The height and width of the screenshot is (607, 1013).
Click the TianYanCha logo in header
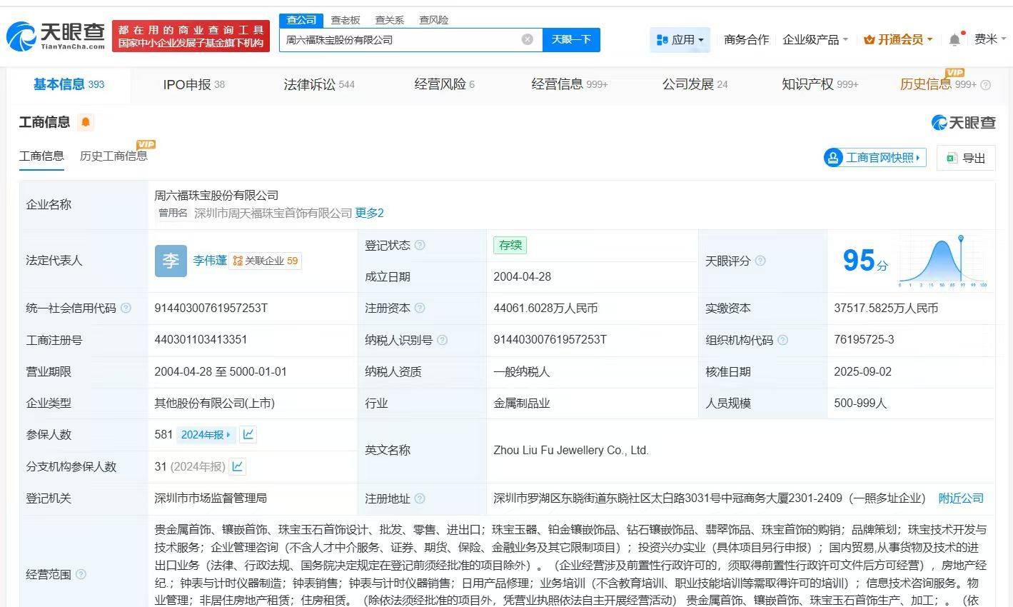pos(56,36)
